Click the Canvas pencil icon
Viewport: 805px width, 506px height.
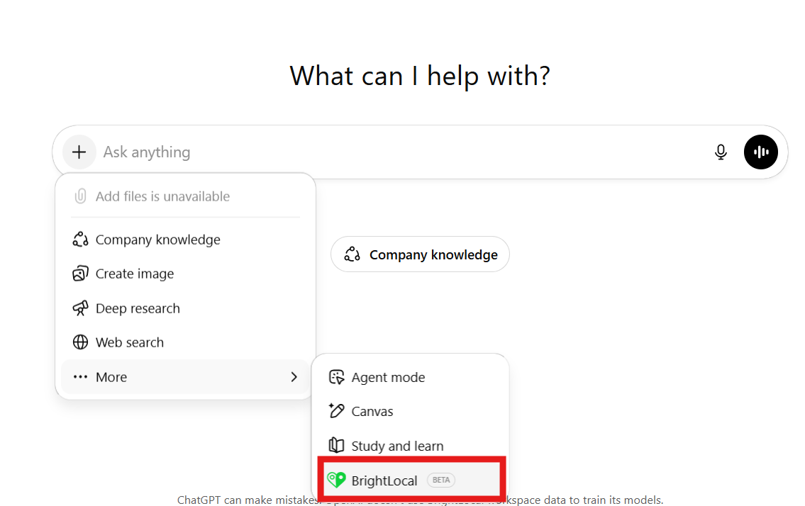[337, 411]
